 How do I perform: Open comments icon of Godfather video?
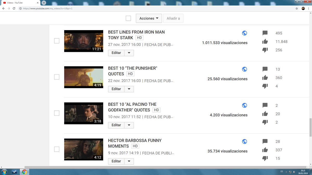[265, 106]
